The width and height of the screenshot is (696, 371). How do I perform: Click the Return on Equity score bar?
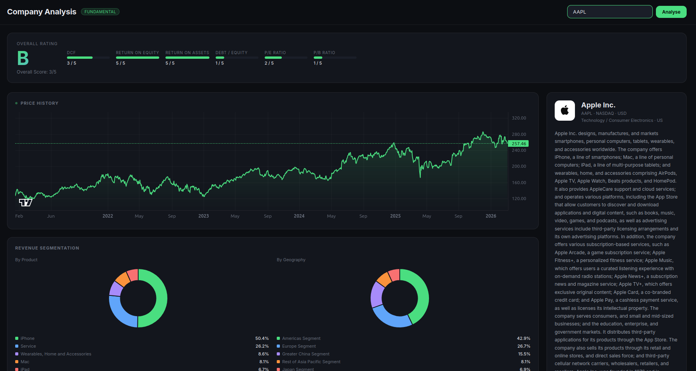137,58
